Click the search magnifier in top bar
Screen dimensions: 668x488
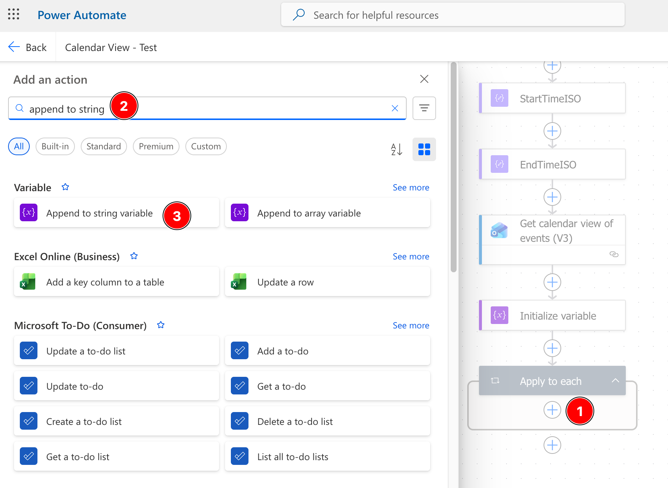(299, 15)
